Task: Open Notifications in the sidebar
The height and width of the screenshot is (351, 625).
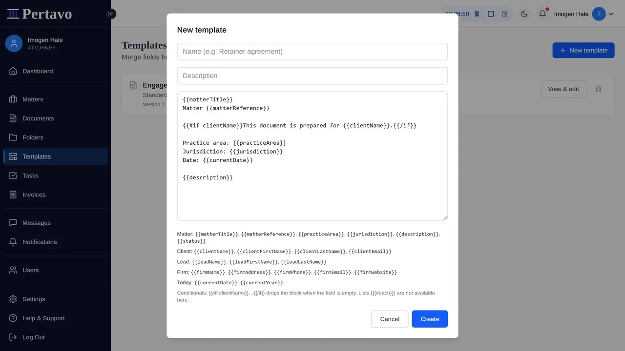Action: [x=56, y=242]
